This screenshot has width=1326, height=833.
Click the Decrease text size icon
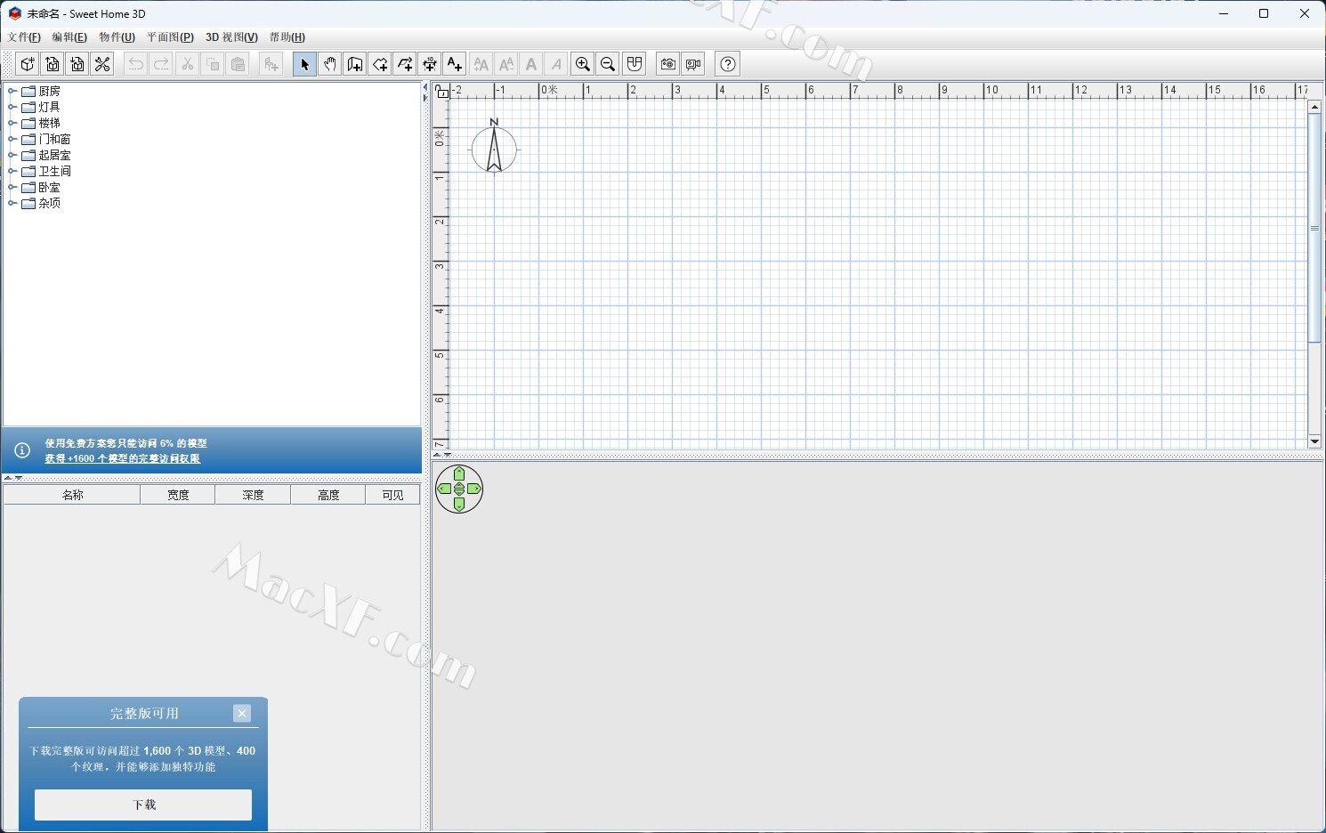[506, 64]
